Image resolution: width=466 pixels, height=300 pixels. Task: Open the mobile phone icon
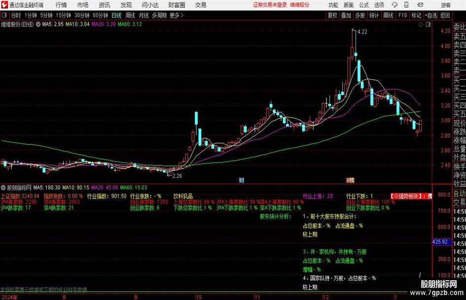406,5
